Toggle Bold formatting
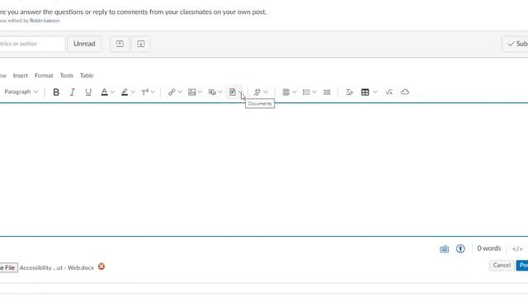The height and width of the screenshot is (297, 528). [x=56, y=92]
